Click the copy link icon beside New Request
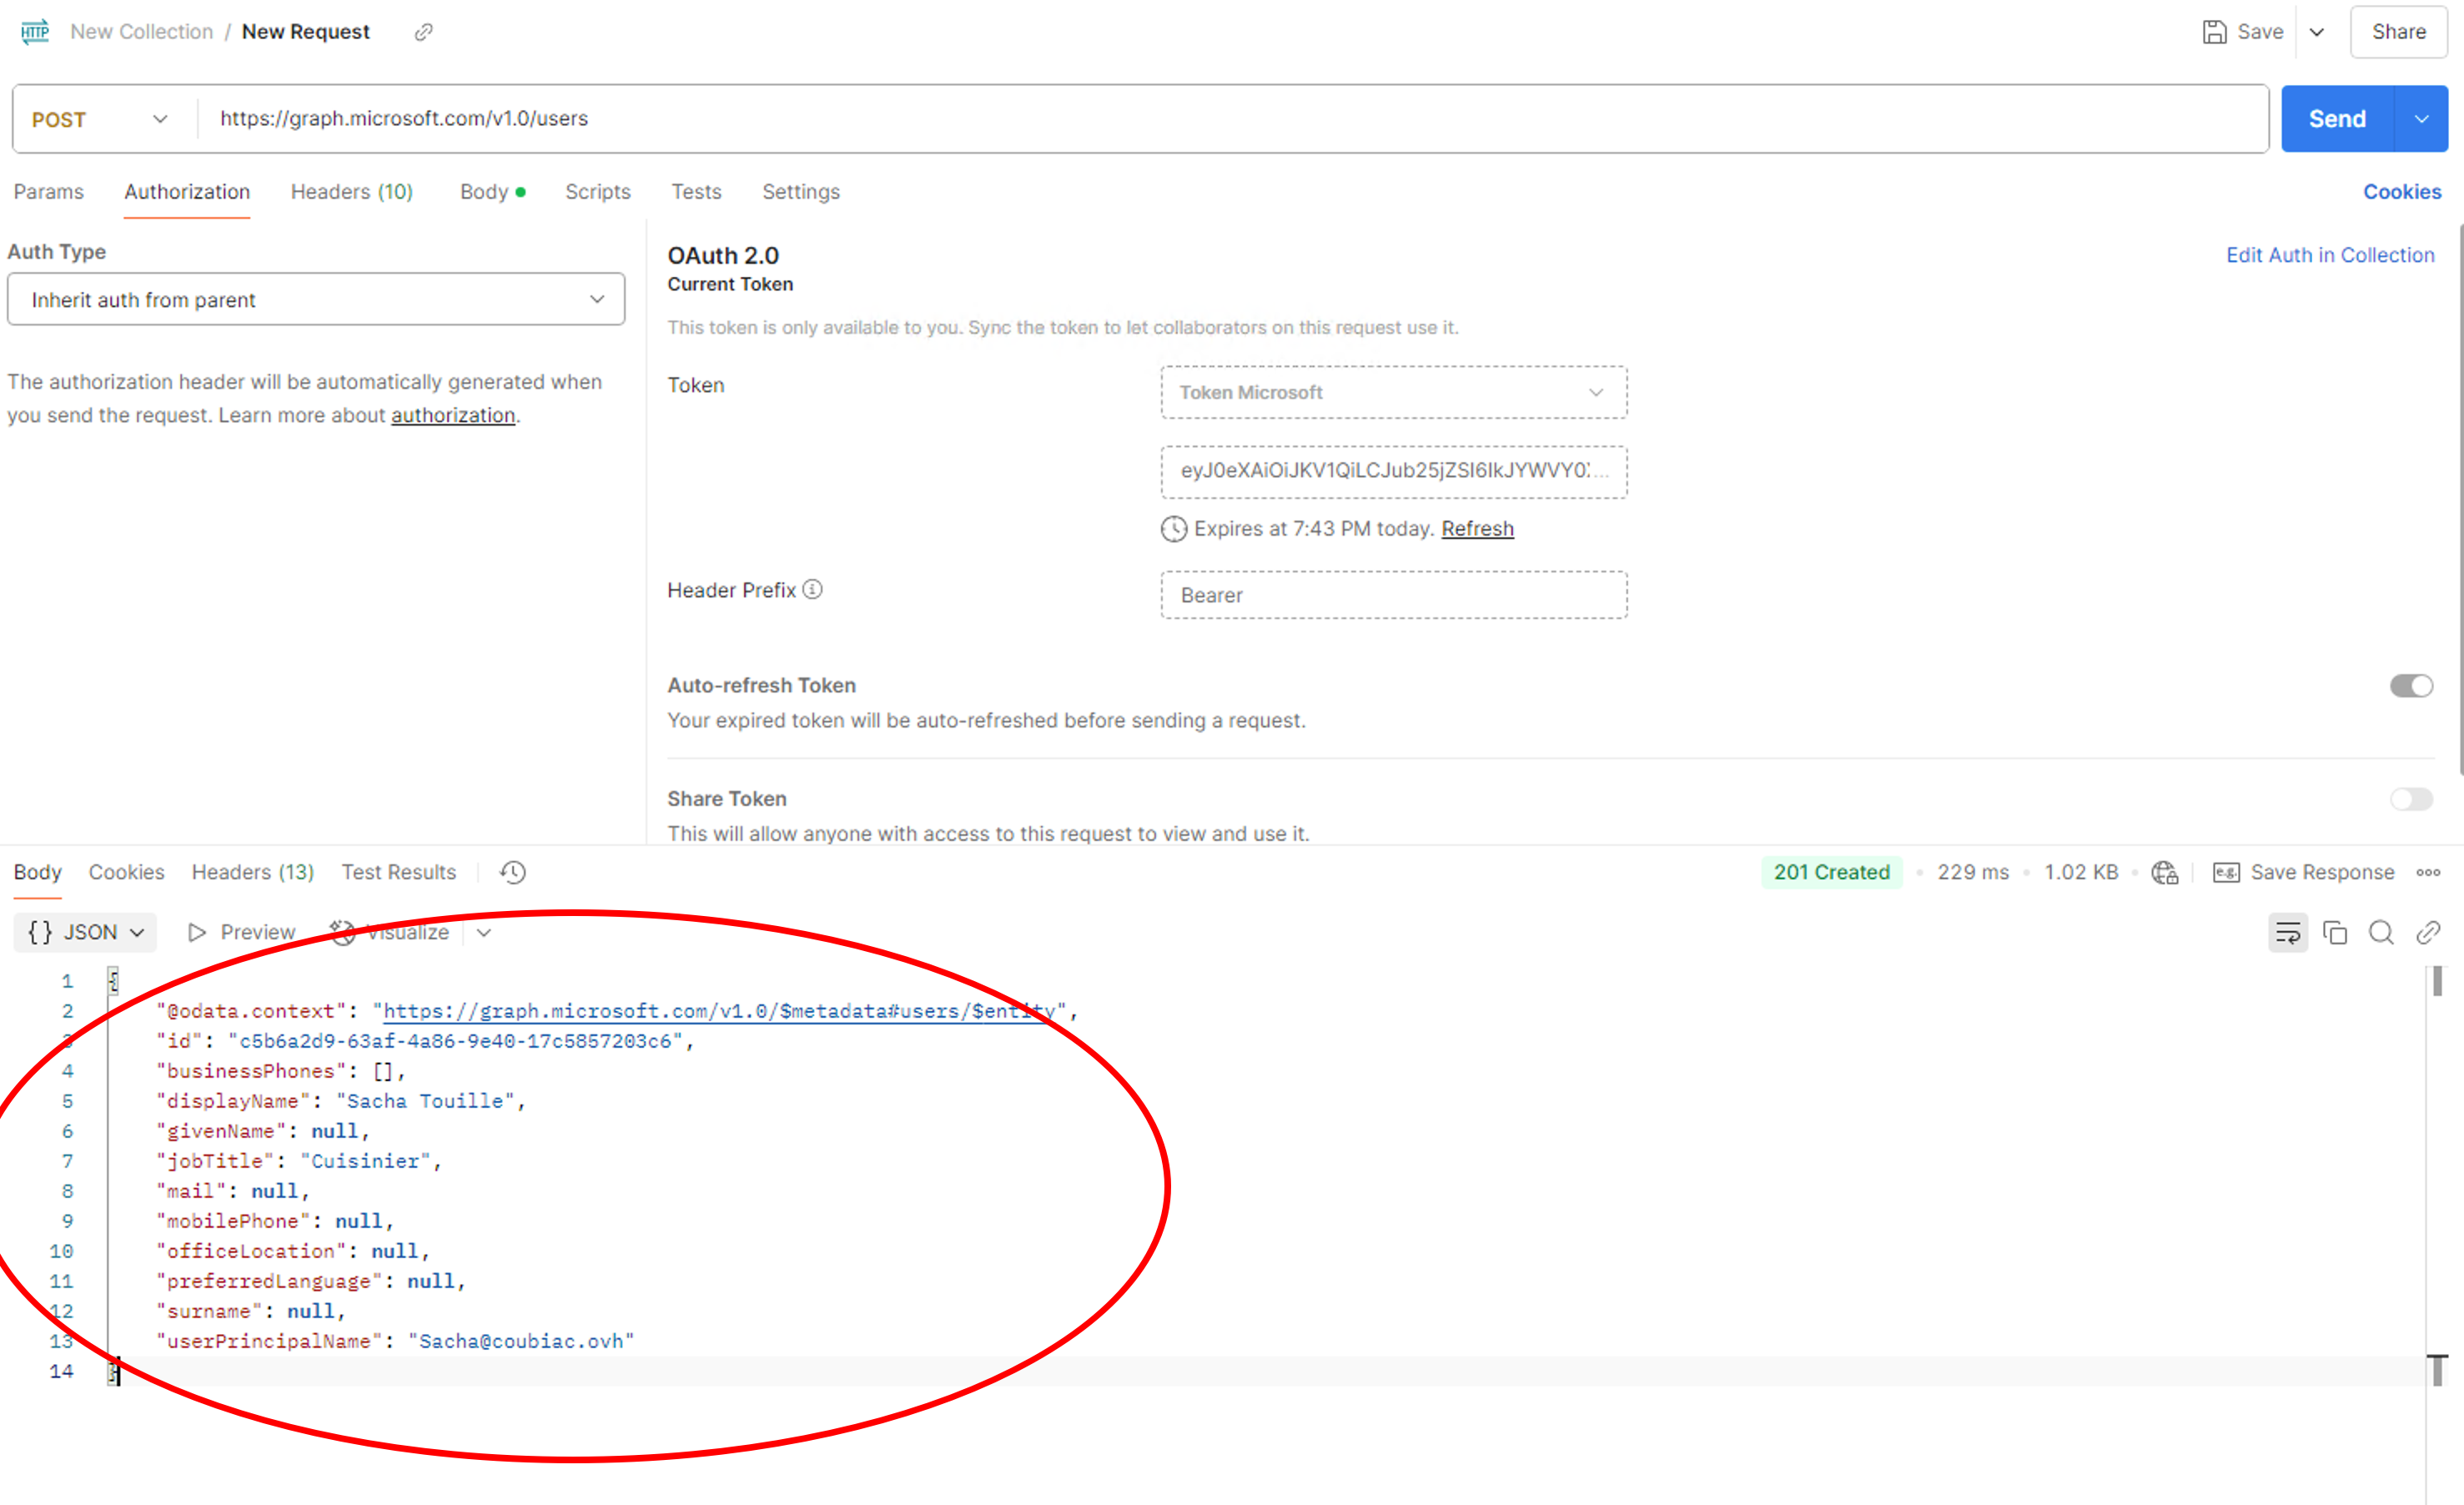 tap(424, 32)
